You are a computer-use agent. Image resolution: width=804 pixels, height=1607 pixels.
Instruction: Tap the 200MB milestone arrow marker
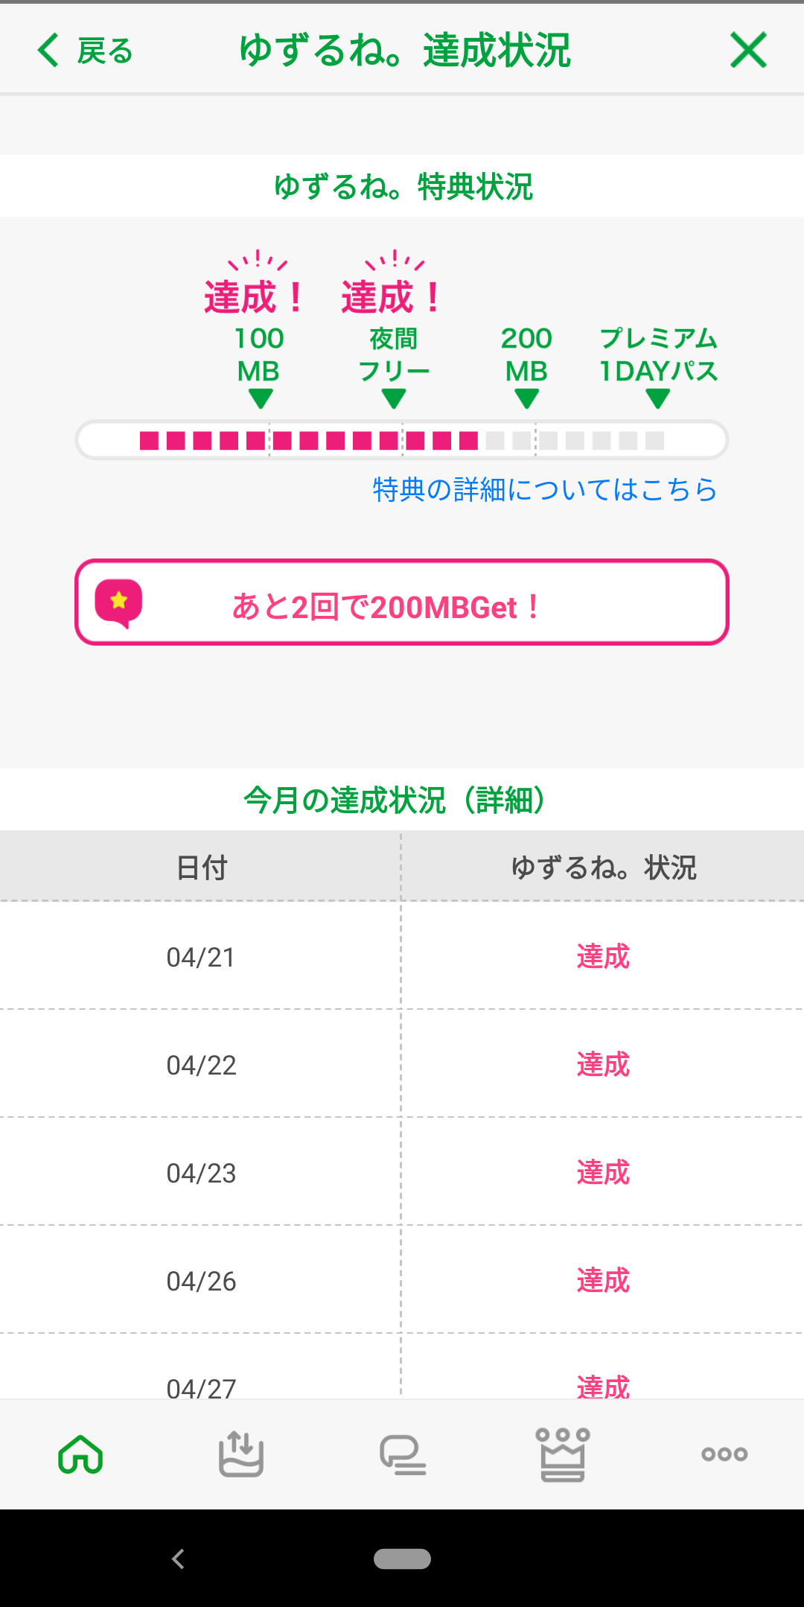[x=526, y=399]
